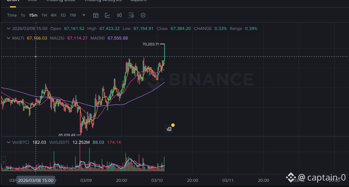The height and width of the screenshot is (187, 349).
Task: Click the Open value 67,161.52
Action: click(x=74, y=28)
